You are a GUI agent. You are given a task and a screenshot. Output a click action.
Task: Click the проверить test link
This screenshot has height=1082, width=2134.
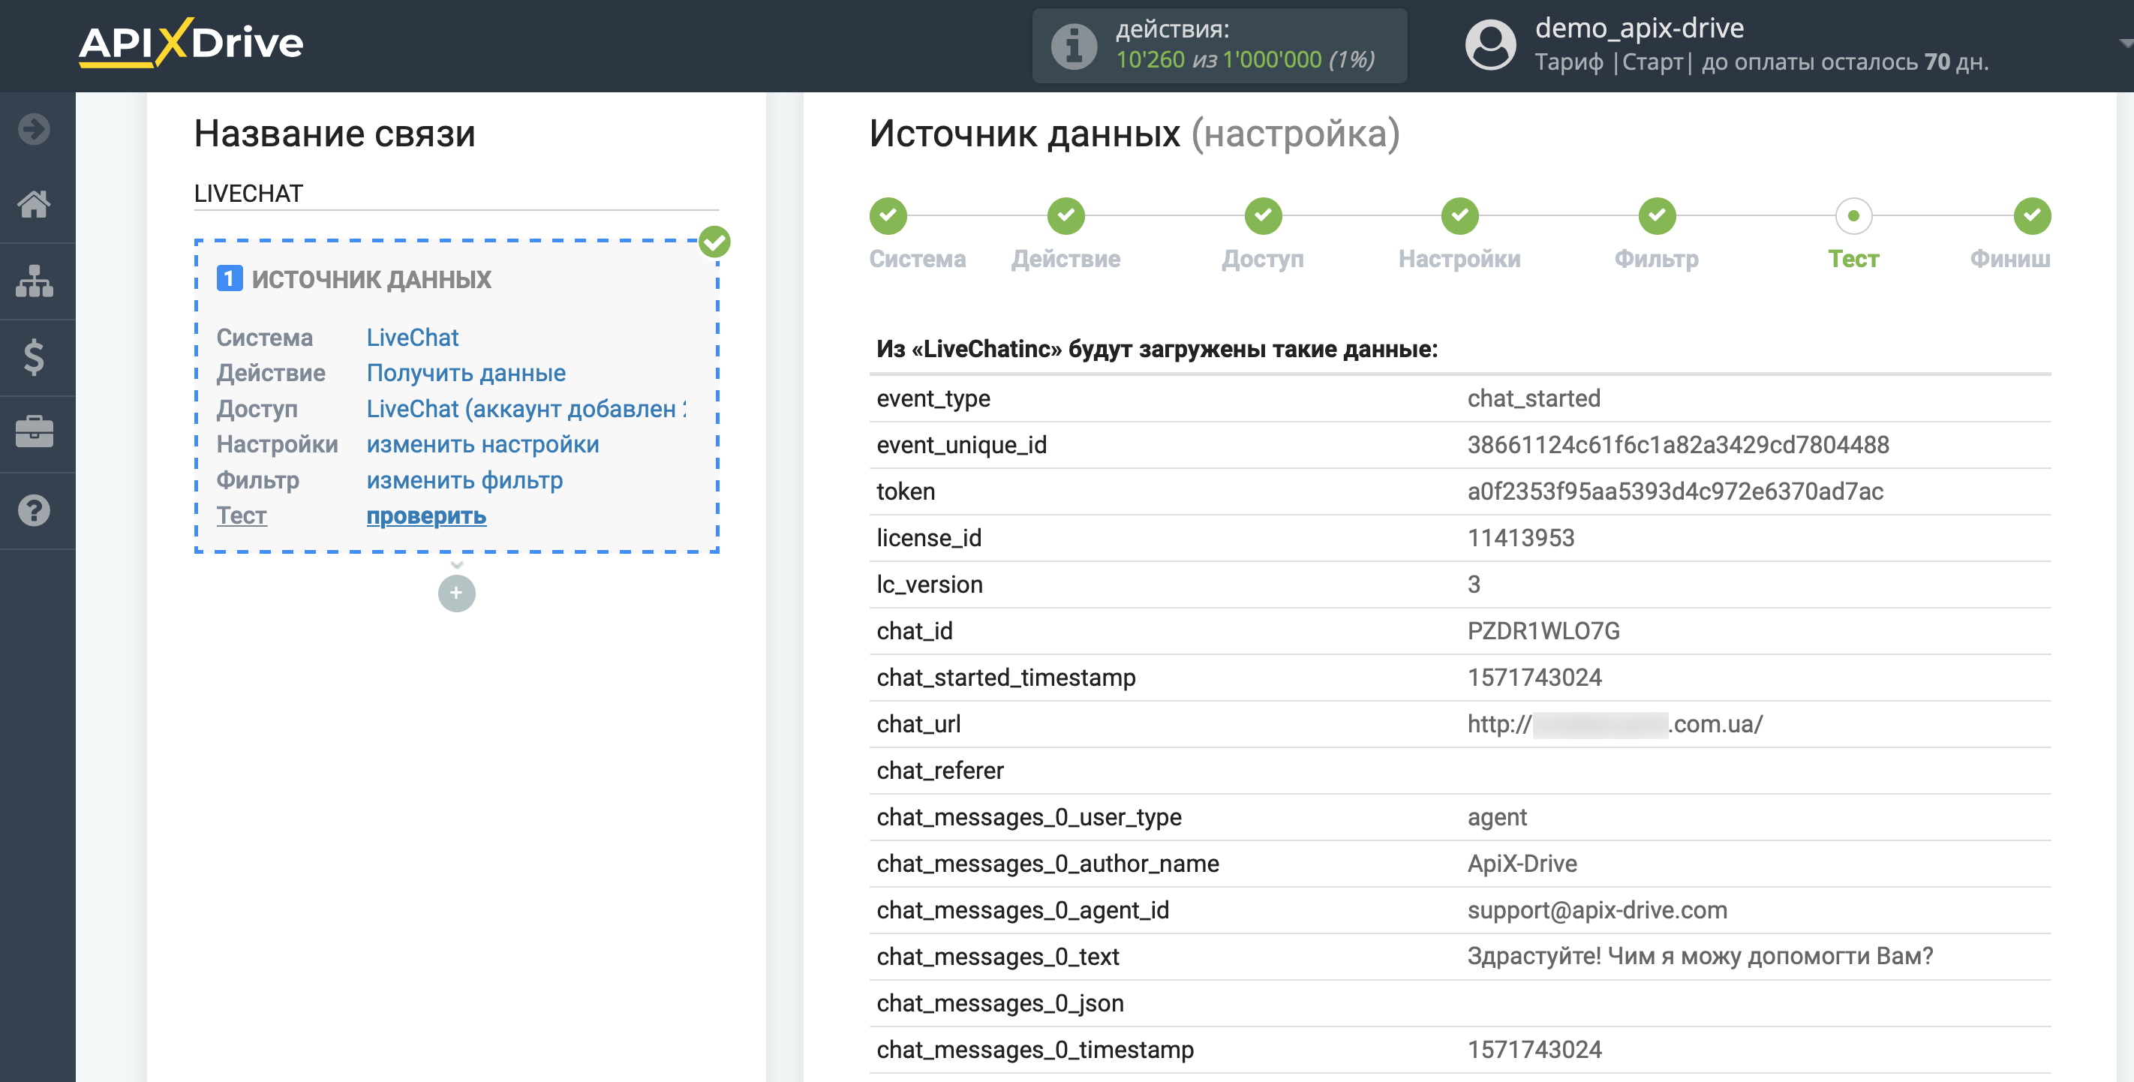(x=427, y=515)
